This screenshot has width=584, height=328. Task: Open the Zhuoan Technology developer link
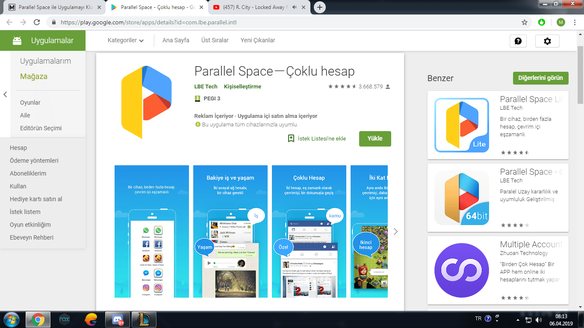[x=524, y=253]
